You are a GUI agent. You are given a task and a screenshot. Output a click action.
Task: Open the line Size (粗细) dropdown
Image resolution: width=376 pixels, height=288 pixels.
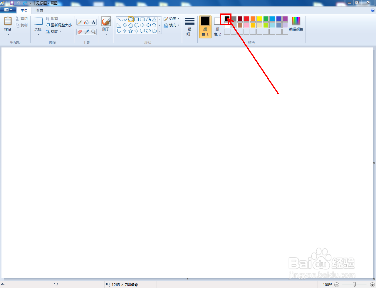coord(190,26)
